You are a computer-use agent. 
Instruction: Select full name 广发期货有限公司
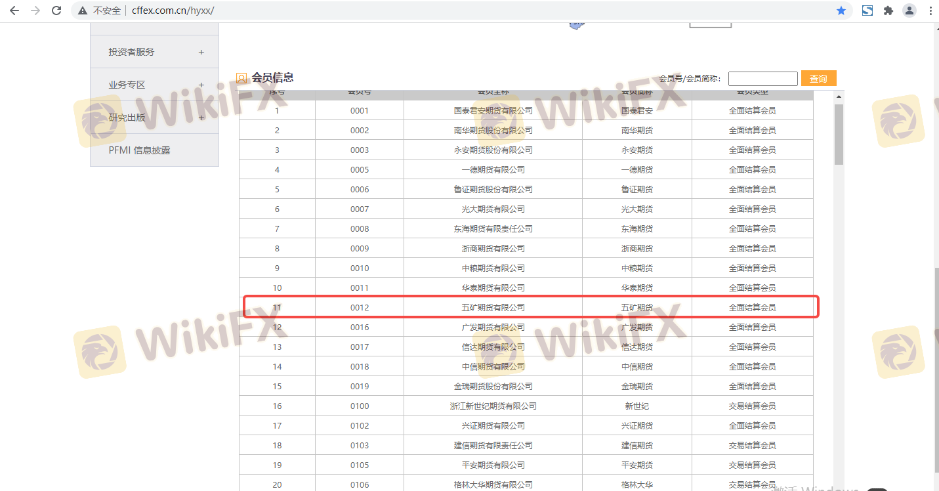[493, 328]
